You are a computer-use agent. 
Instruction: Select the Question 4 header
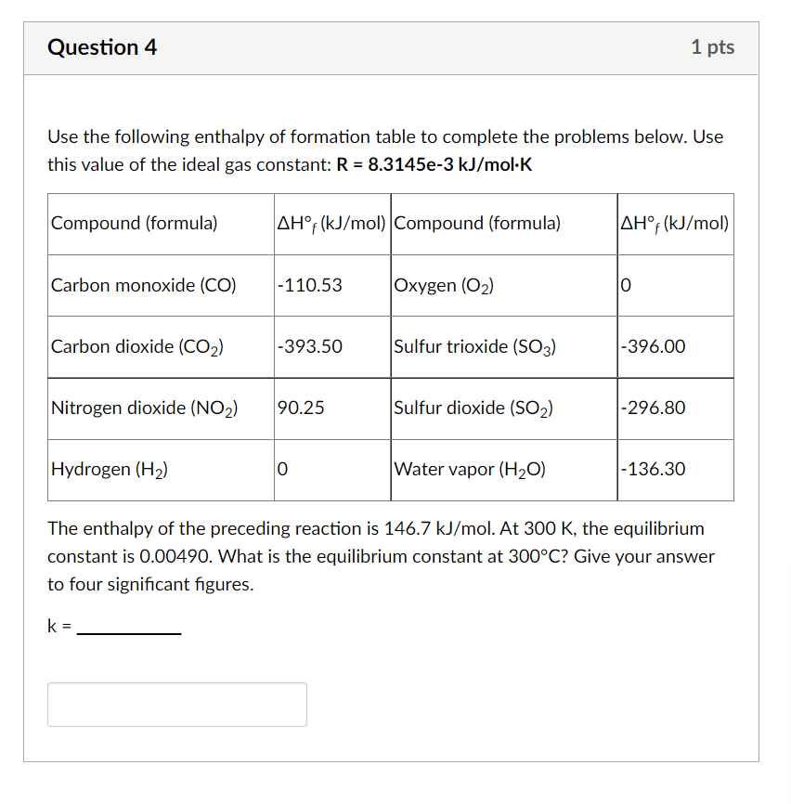102,46
